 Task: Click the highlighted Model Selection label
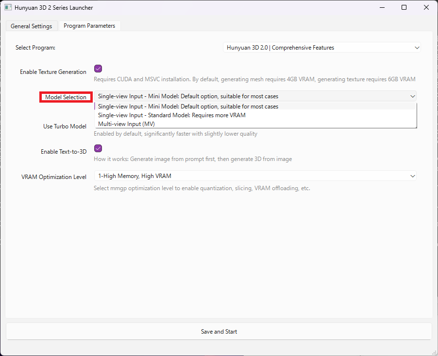pyautogui.click(x=66, y=97)
